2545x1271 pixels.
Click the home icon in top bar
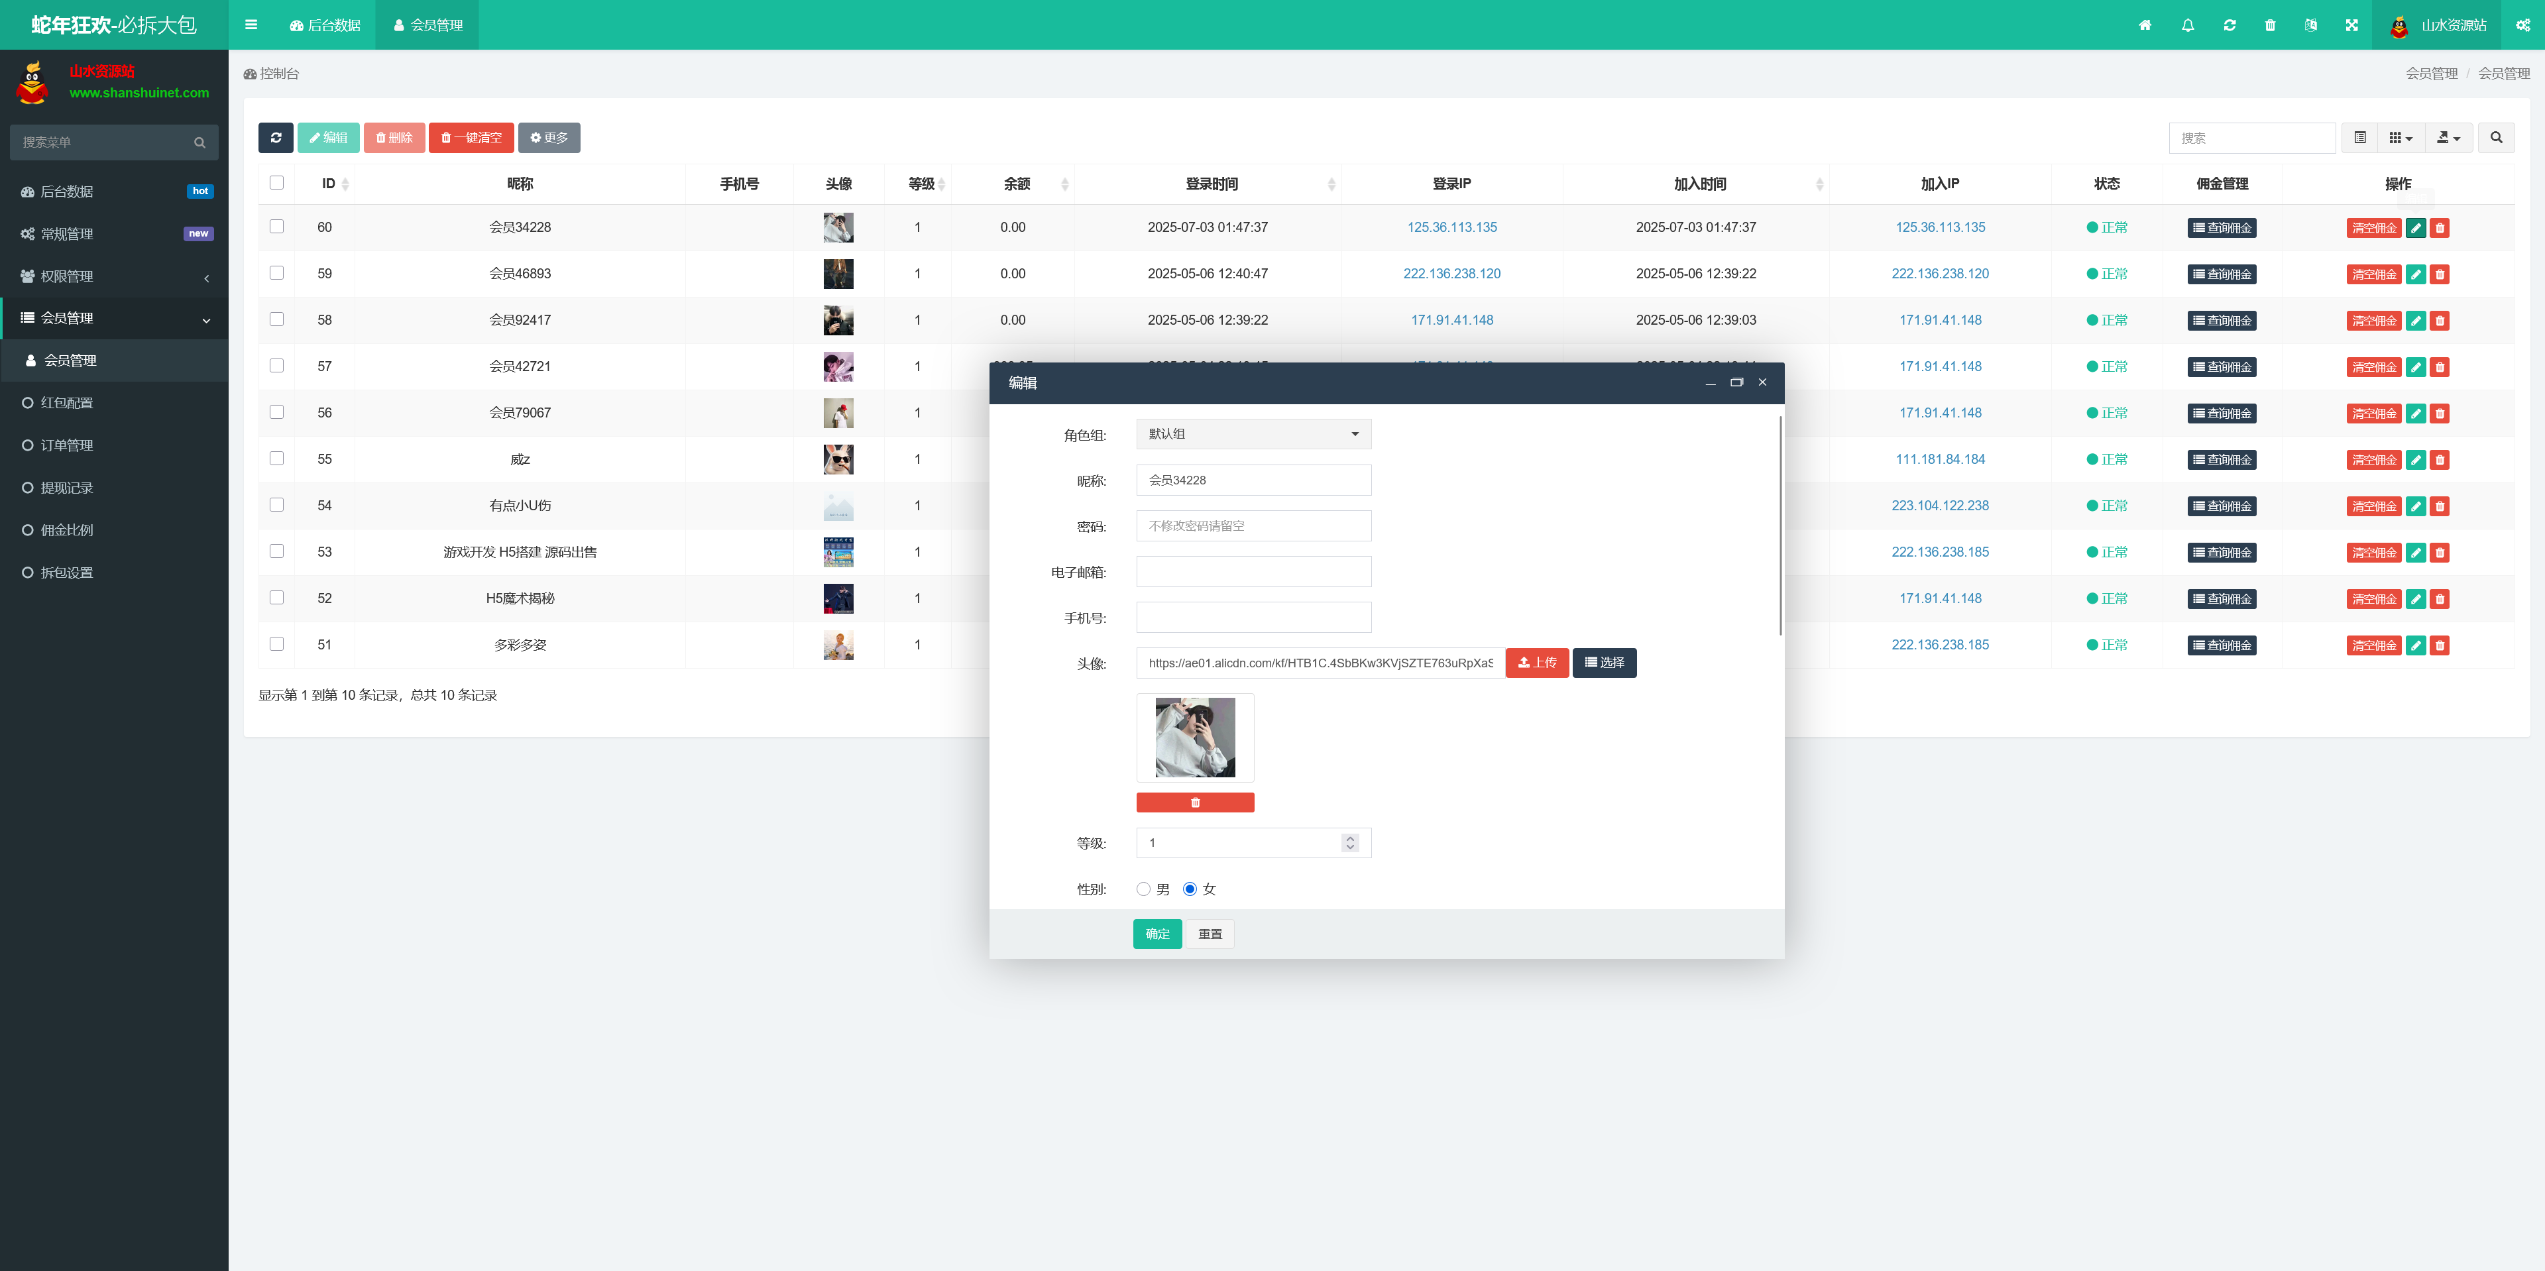[x=2145, y=26]
